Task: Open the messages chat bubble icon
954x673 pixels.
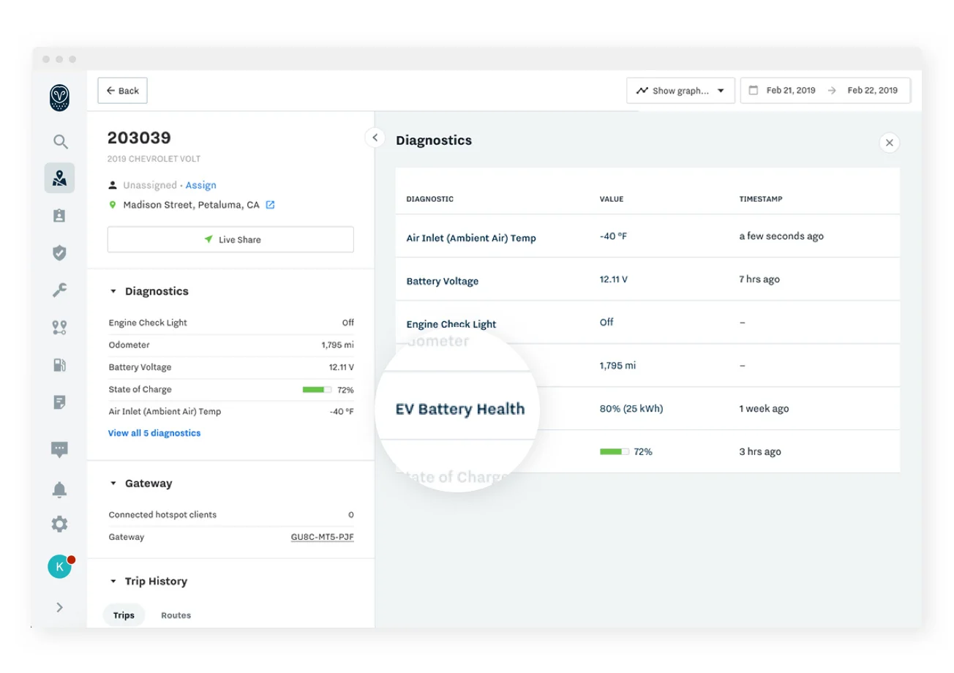Action: point(59,449)
